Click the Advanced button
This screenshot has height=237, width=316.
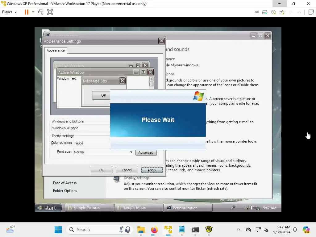146,152
